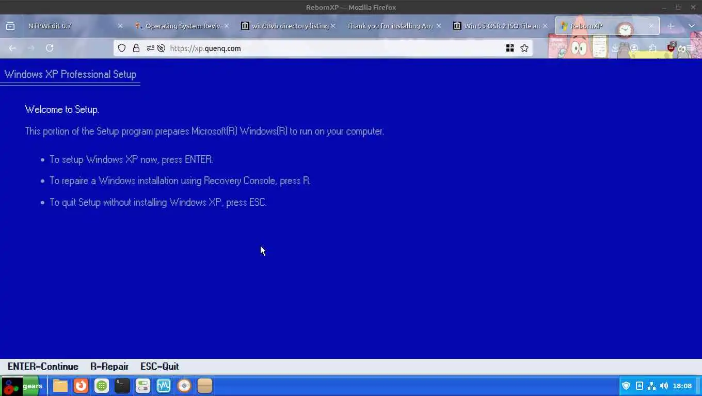This screenshot has width=702, height=396.
Task: Launch the orange Firefox-style browser taskbar icon
Action: 81,386
